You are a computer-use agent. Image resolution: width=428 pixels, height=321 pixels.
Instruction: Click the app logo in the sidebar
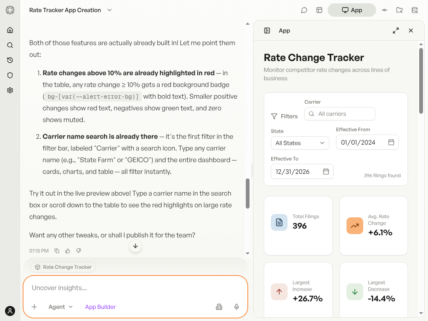pos(10,10)
